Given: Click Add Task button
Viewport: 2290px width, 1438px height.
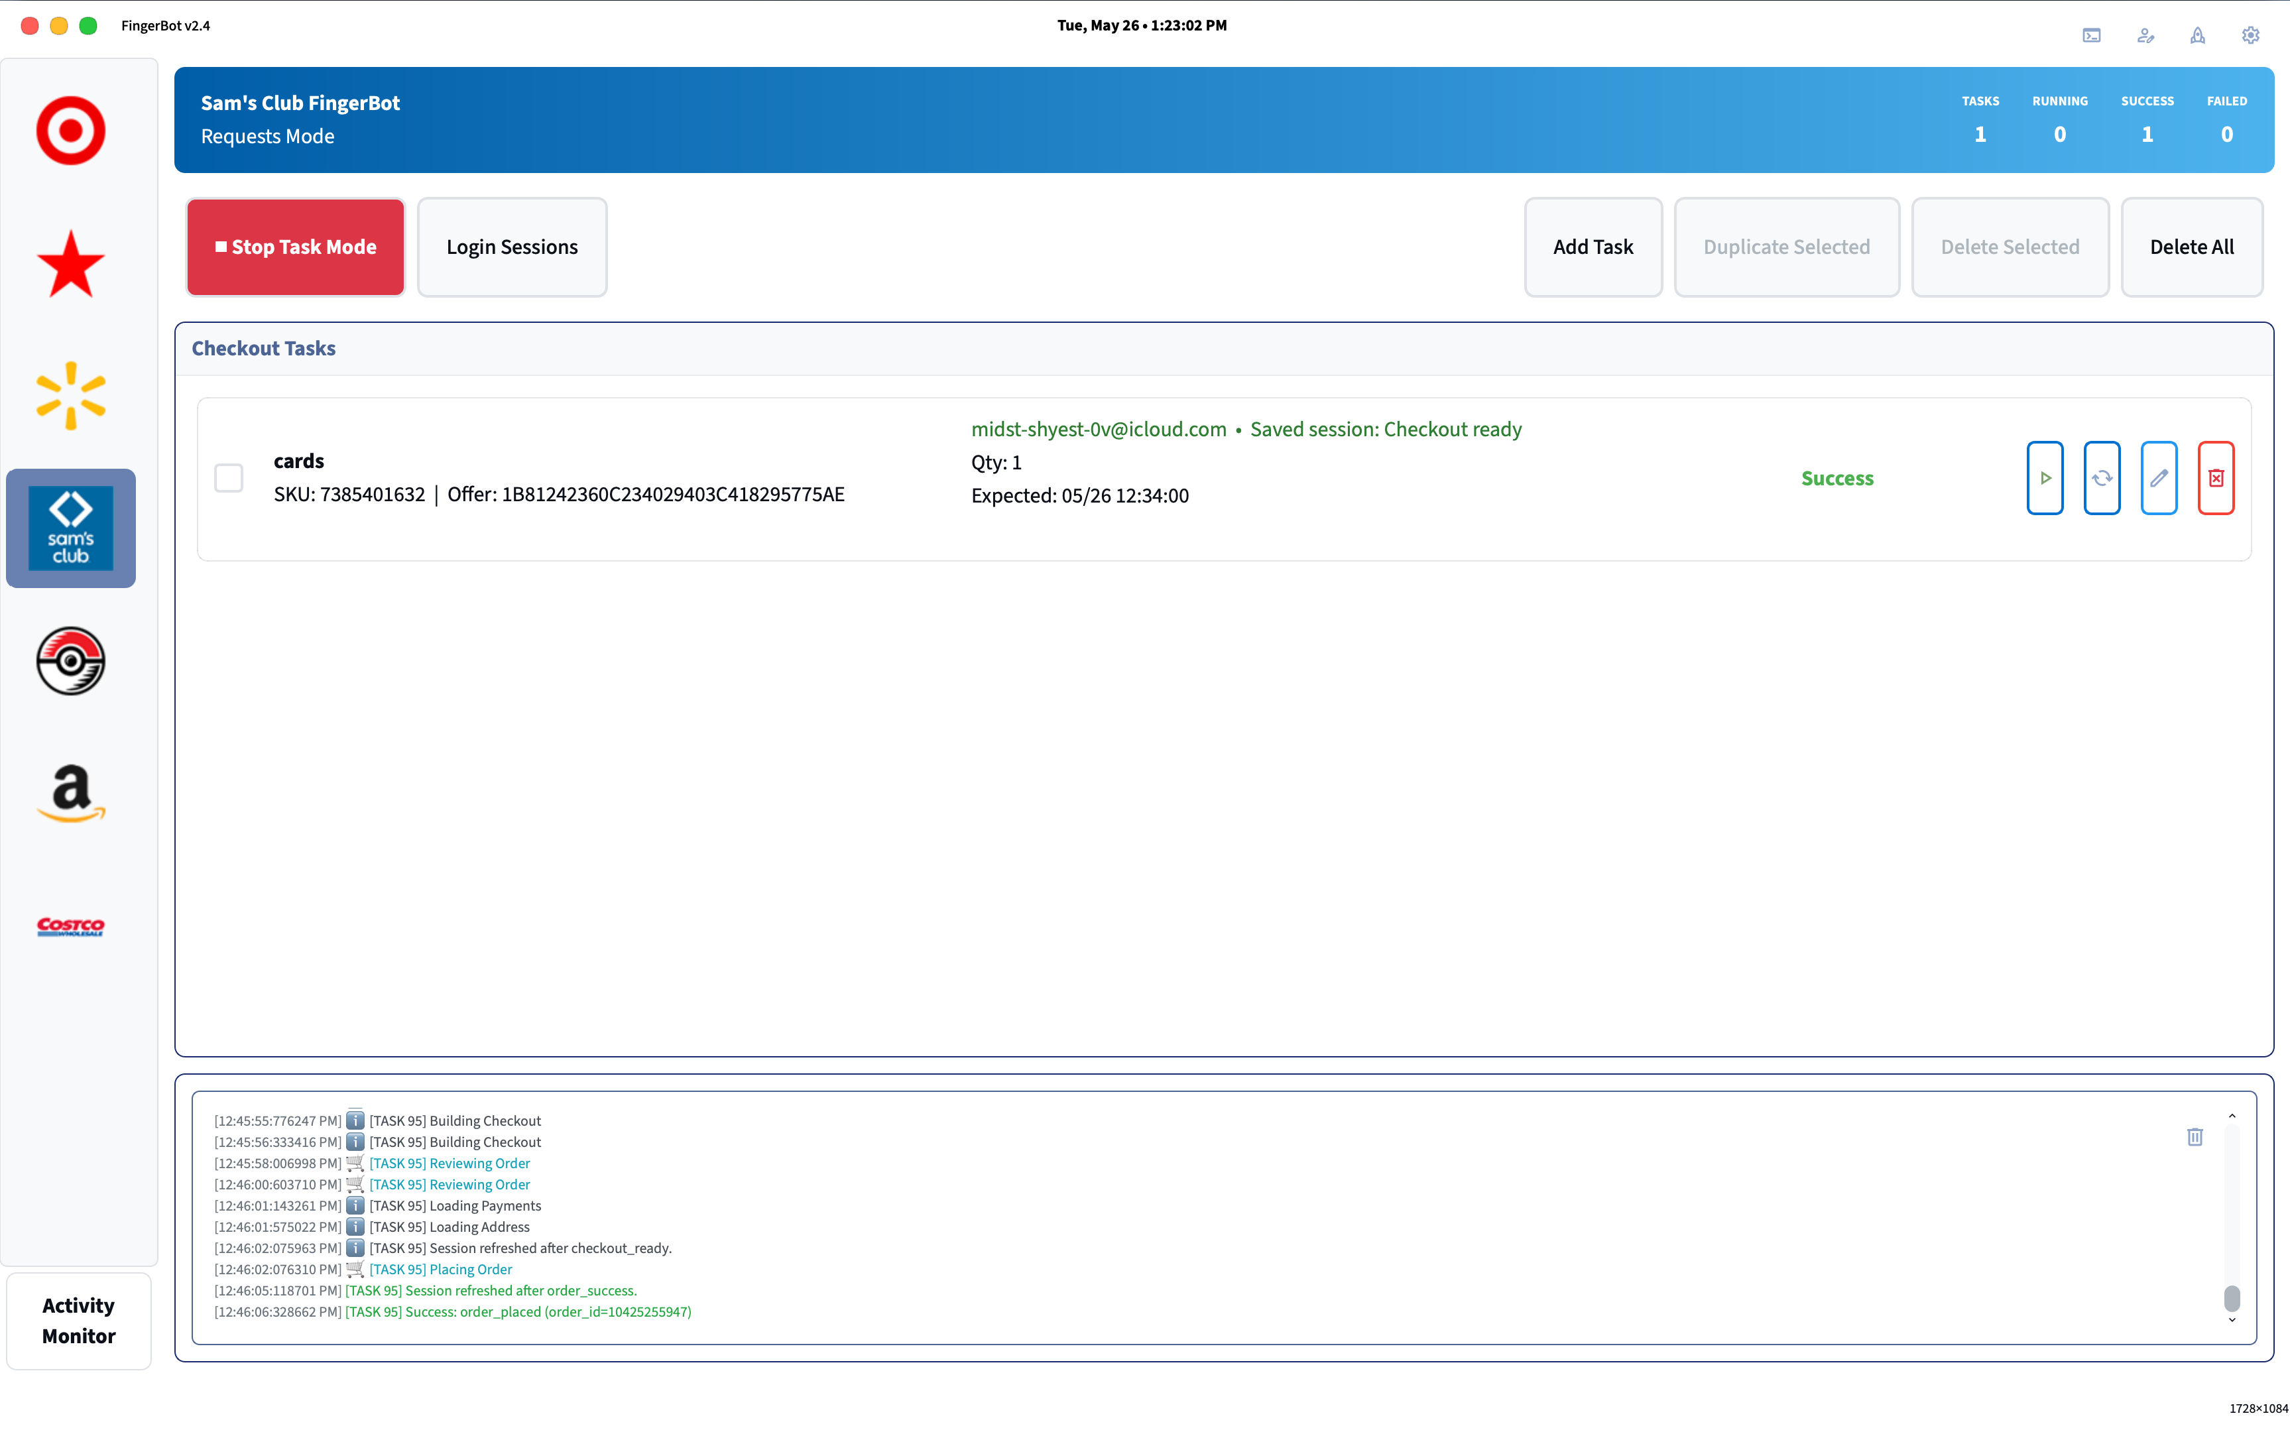Looking at the screenshot, I should (1593, 247).
